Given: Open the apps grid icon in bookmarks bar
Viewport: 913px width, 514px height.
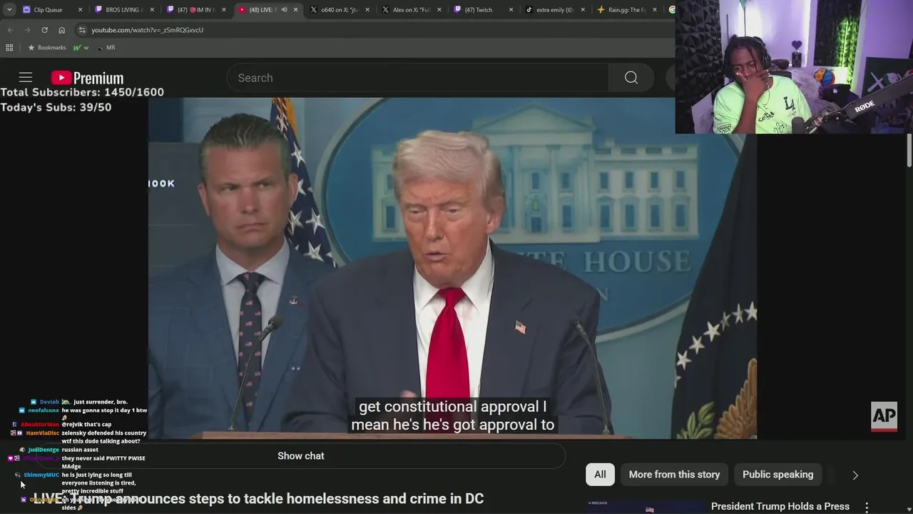Looking at the screenshot, I should pyautogui.click(x=9, y=47).
